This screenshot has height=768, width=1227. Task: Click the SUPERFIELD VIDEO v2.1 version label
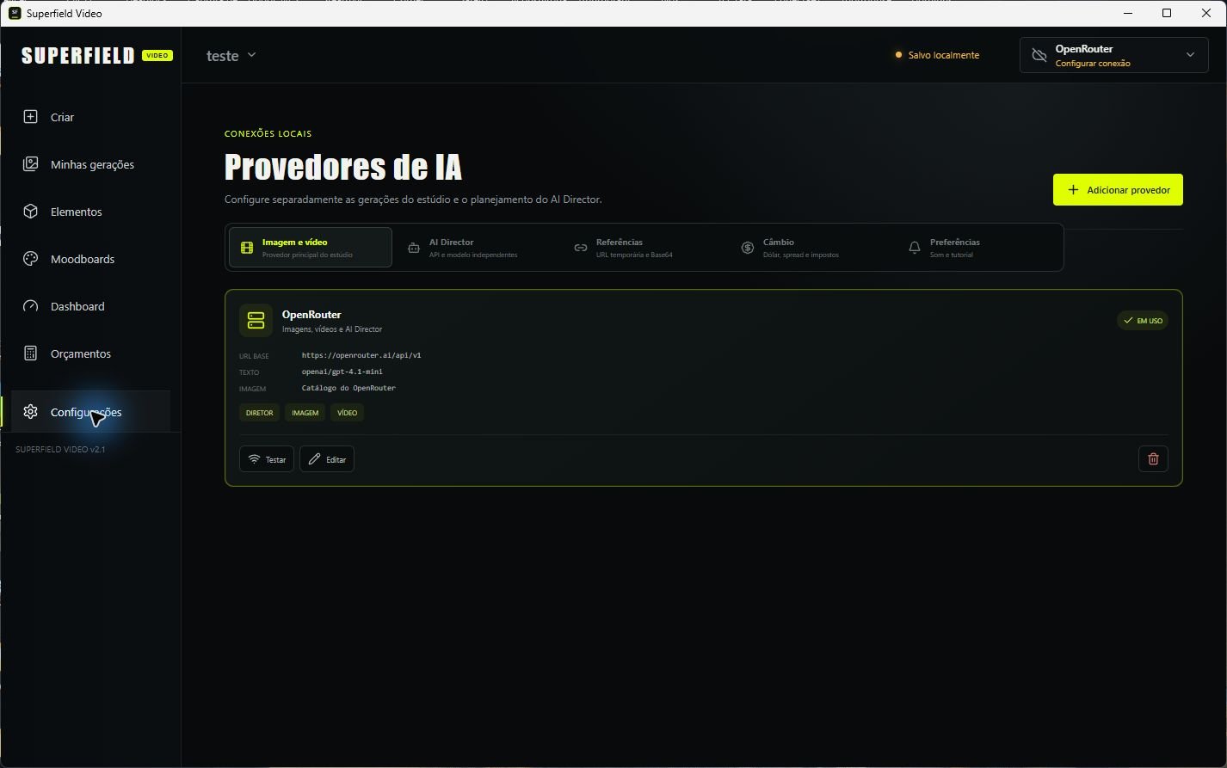[60, 449]
